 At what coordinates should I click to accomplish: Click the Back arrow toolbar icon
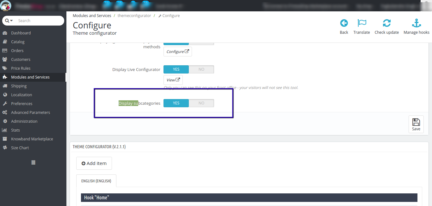point(344,23)
